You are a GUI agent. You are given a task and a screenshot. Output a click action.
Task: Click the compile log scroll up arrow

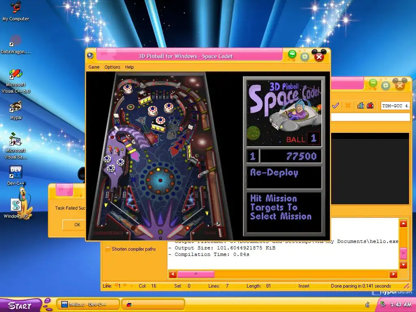[403, 223]
